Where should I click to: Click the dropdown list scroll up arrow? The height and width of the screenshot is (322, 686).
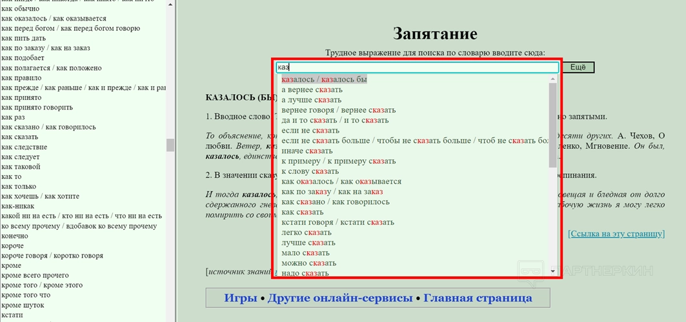coord(552,79)
